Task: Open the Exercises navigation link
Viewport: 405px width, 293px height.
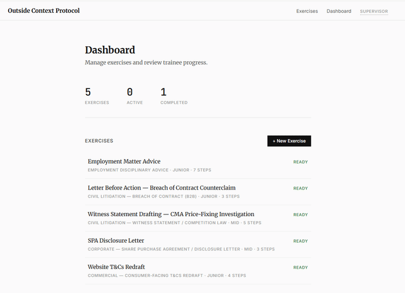Action: (307, 11)
